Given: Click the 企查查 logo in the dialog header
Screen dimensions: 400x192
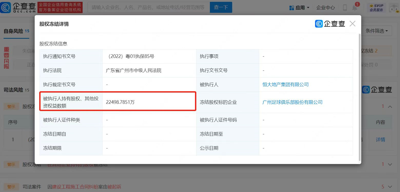Looking at the screenshot, I should coord(330,24).
